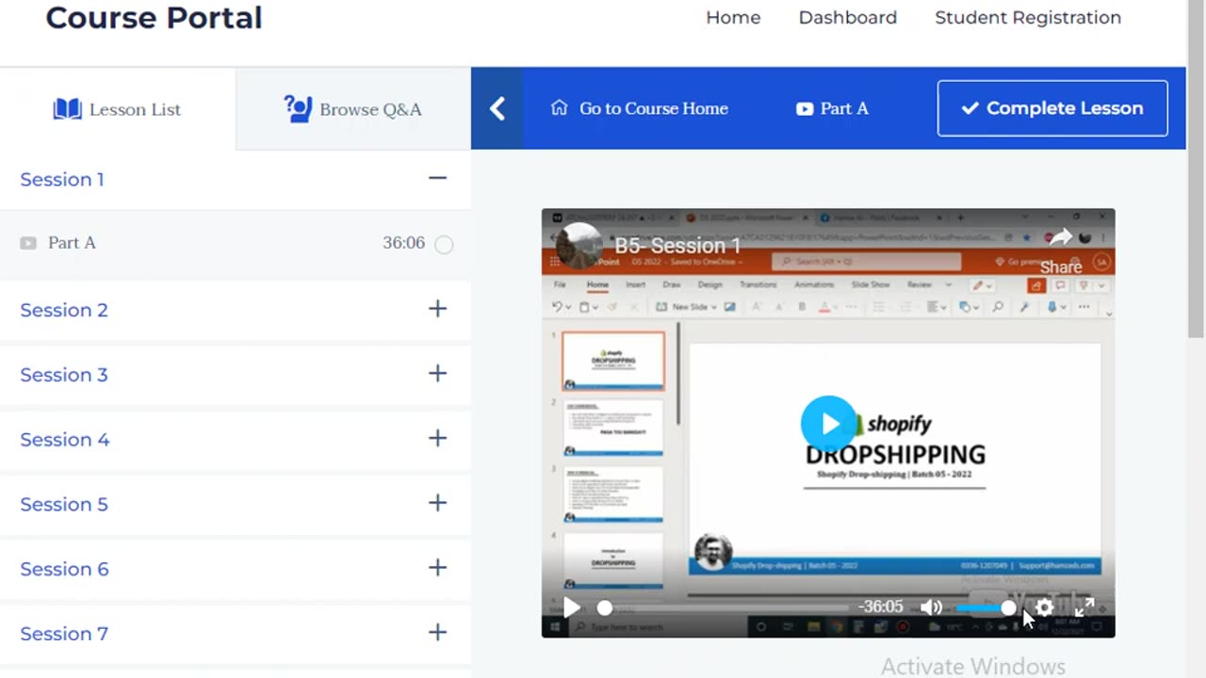This screenshot has height=678, width=1206.
Task: Click the -36:05 remaining time display
Action: click(880, 607)
